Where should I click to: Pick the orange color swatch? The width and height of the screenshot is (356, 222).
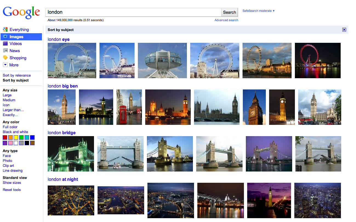pyautogui.click(x=10, y=137)
